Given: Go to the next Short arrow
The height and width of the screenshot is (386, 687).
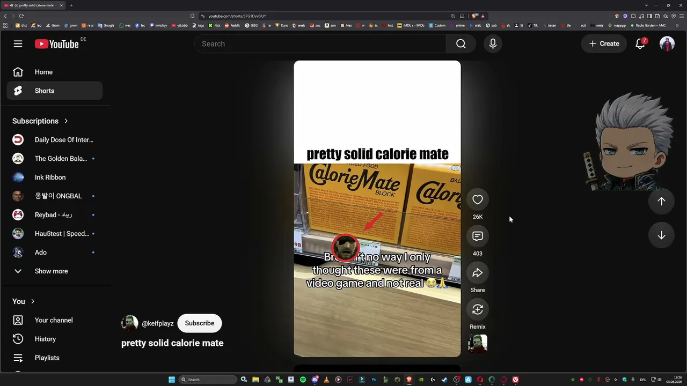Looking at the screenshot, I should (x=661, y=235).
